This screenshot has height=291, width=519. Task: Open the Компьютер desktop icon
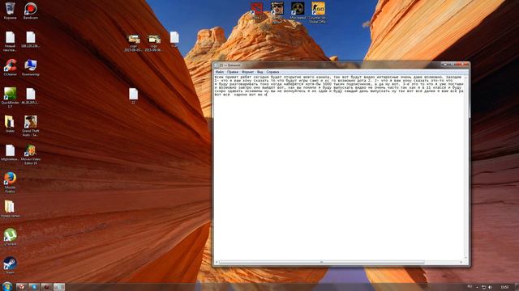click(31, 67)
